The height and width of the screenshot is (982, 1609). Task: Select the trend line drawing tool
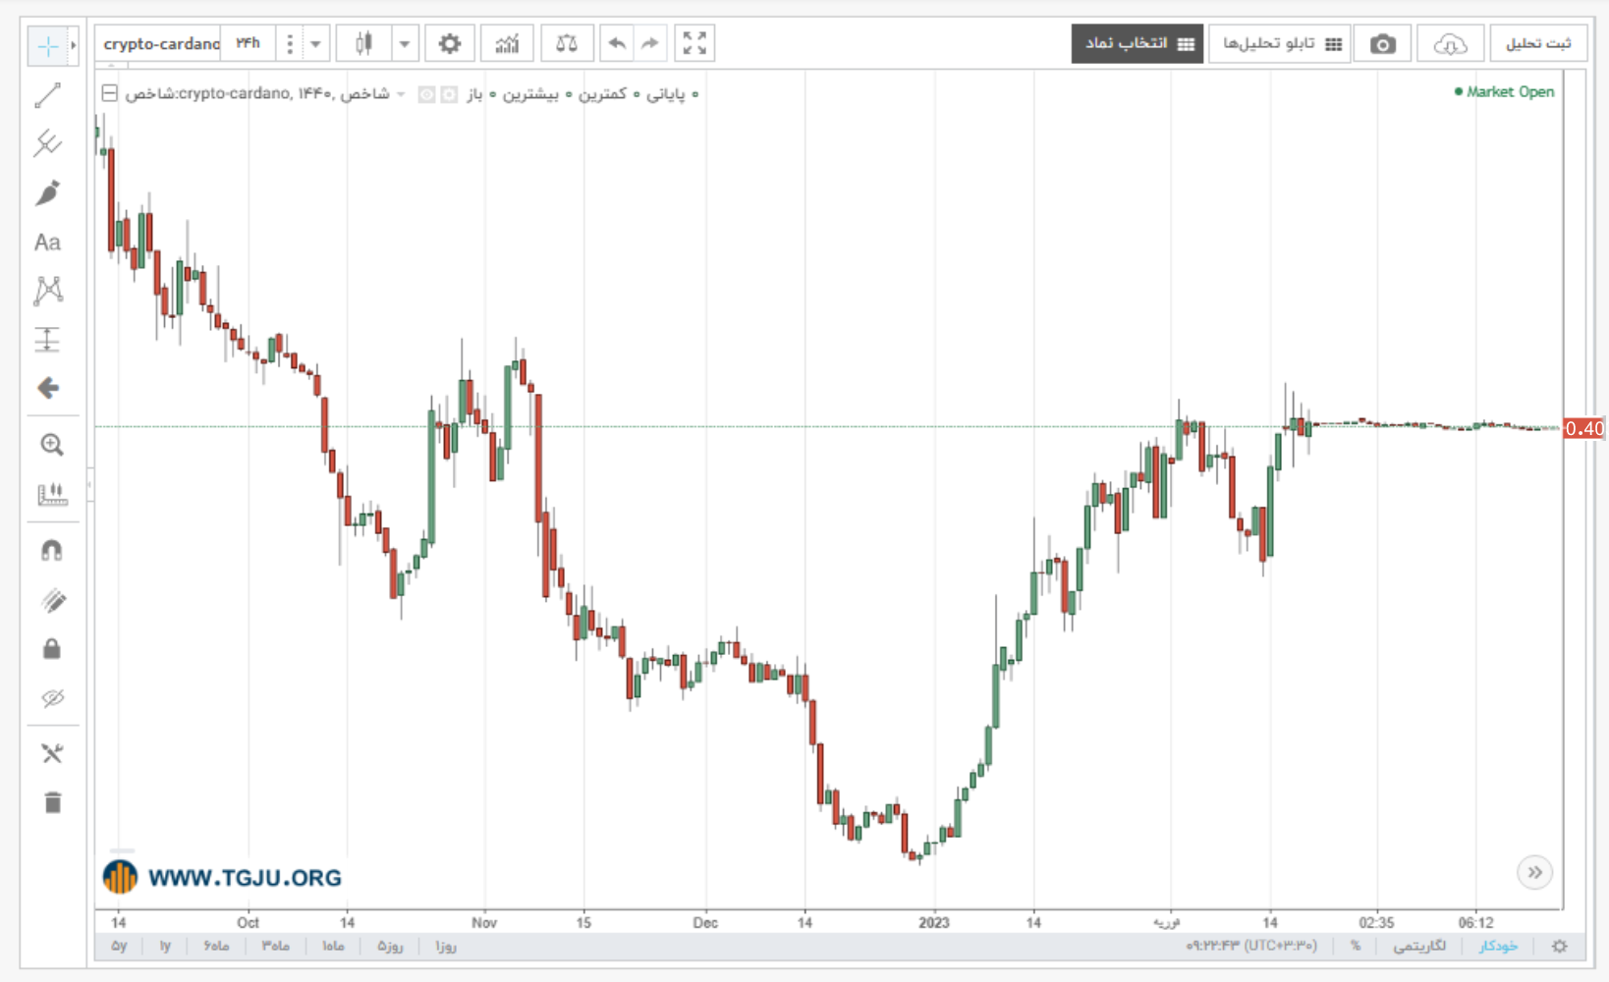coord(47,95)
